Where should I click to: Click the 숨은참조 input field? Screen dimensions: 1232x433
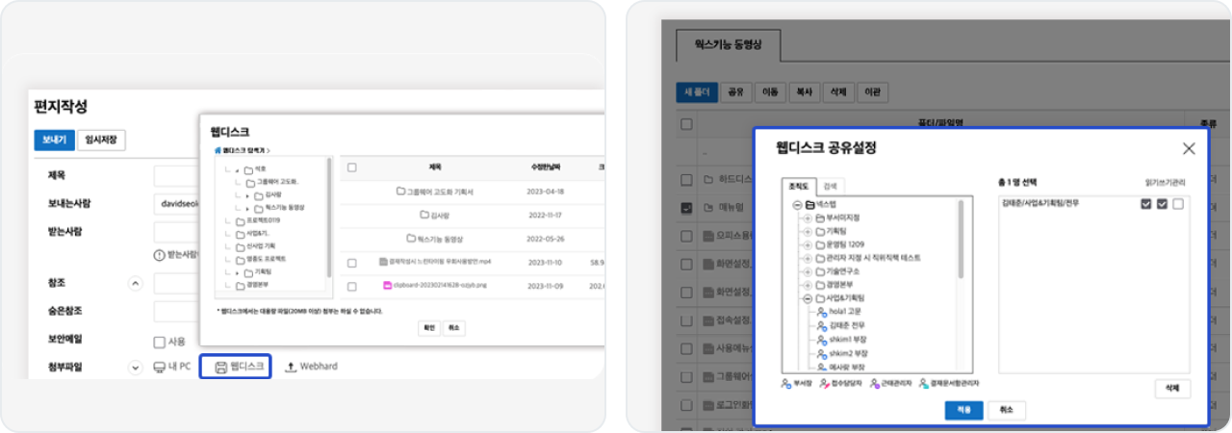pyautogui.click(x=175, y=312)
